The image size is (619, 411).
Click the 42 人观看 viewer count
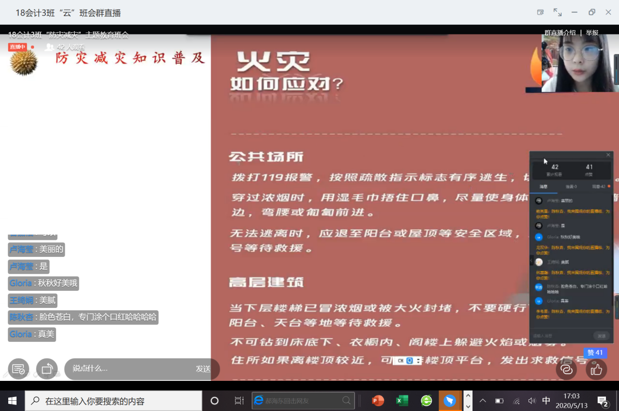(65, 47)
